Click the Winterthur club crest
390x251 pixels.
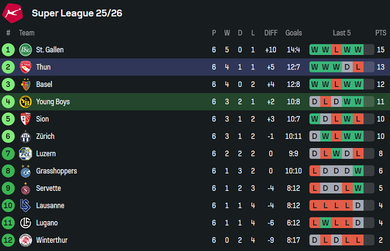pos(25,240)
